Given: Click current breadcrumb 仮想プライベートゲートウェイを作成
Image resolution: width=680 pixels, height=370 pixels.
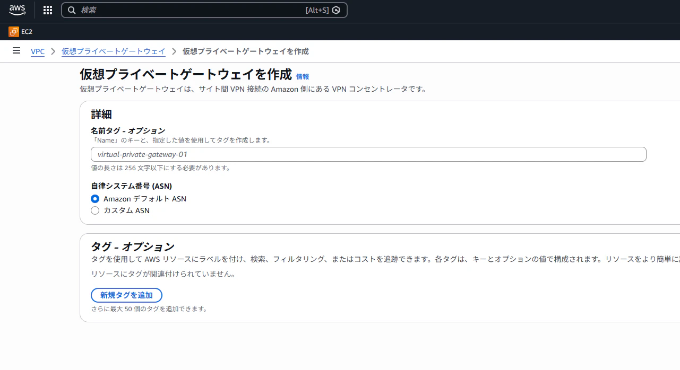Looking at the screenshot, I should pyautogui.click(x=246, y=51).
